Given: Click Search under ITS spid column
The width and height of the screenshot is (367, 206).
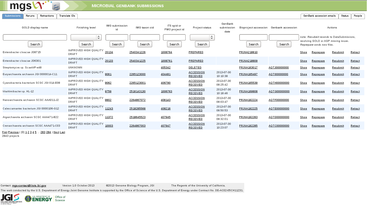Looking at the screenshot, I should pos(174,44).
